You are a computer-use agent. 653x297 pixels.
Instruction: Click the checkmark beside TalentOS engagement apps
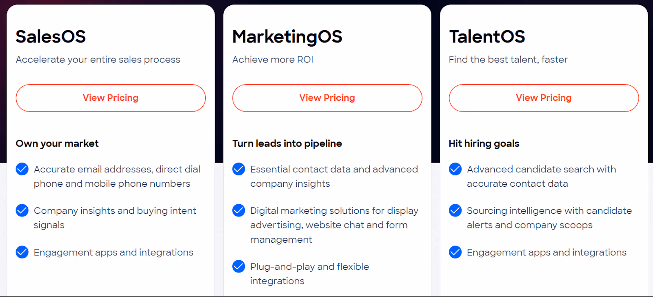455,252
